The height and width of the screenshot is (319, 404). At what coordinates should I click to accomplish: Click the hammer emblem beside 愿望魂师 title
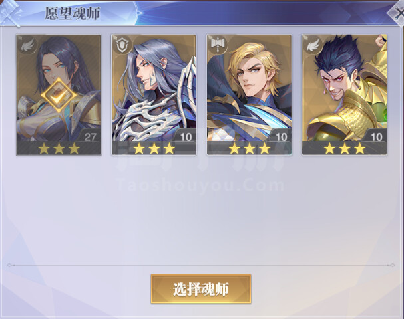pyautogui.click(x=10, y=13)
